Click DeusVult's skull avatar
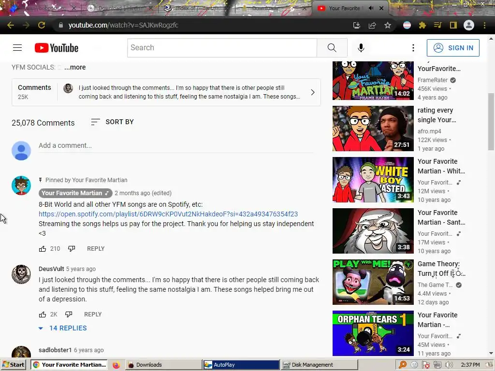495x371 pixels. pos(21,274)
